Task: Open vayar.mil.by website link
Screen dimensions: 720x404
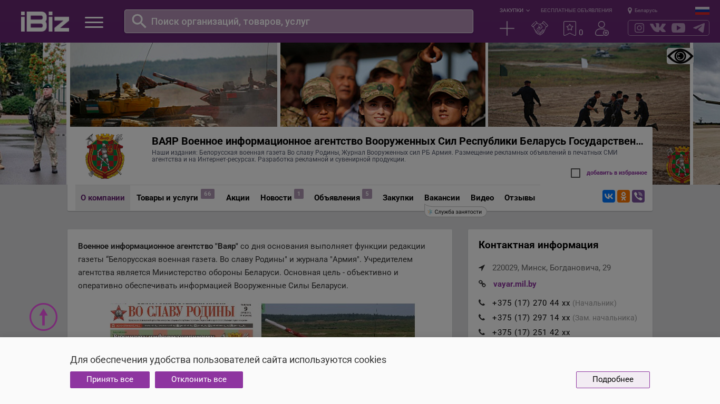Action: (x=515, y=284)
